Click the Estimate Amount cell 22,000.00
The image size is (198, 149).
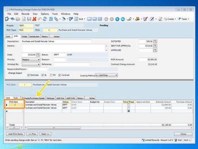click(x=161, y=105)
